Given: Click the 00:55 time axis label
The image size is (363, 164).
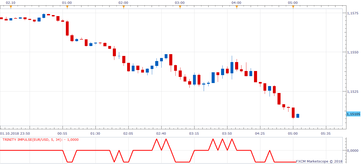Looking at the screenshot, I should (63, 134).
